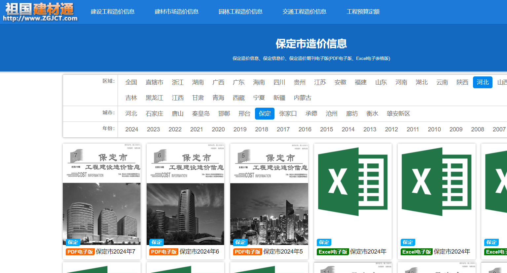Click PDF电子版 badge for 保定市2024年6
This screenshot has height=273, width=507.
click(164, 252)
